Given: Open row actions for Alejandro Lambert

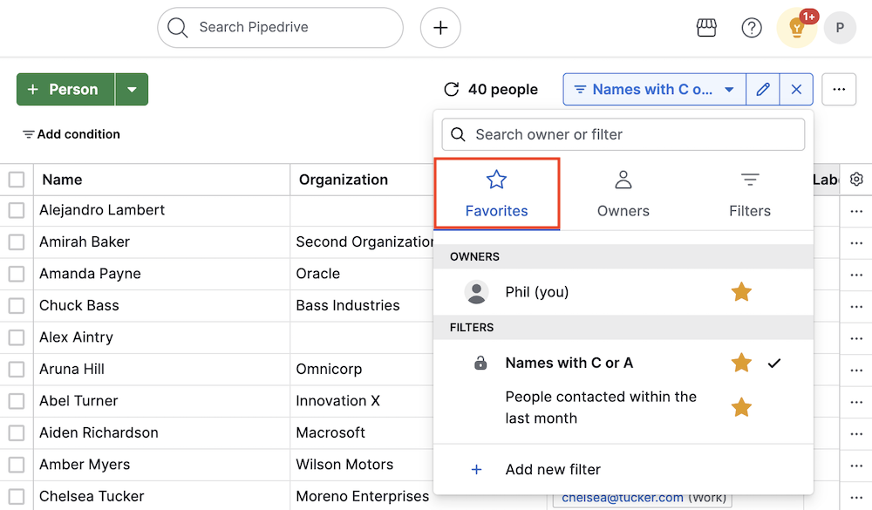Looking at the screenshot, I should pyautogui.click(x=855, y=210).
